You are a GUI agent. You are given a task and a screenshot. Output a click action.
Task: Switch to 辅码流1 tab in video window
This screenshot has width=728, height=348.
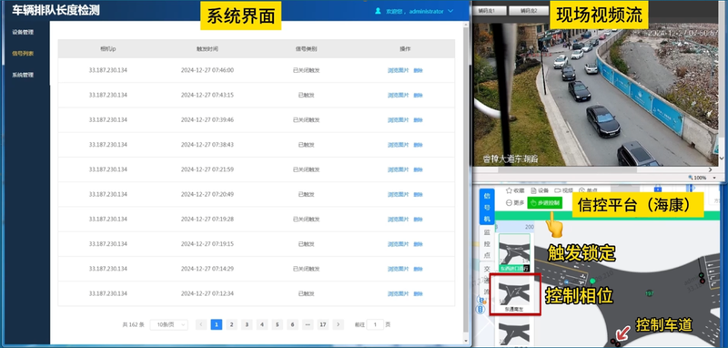489,11
